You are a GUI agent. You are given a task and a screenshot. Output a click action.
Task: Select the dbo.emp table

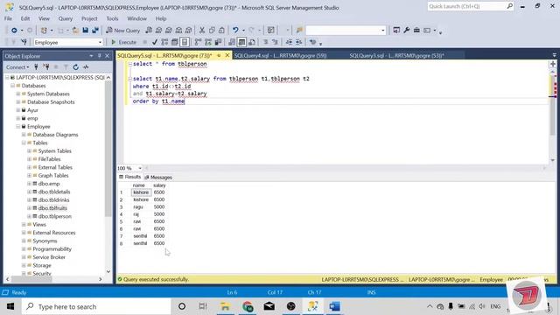pyautogui.click(x=49, y=184)
